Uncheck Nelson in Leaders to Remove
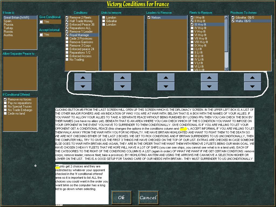 (x=149, y=17)
